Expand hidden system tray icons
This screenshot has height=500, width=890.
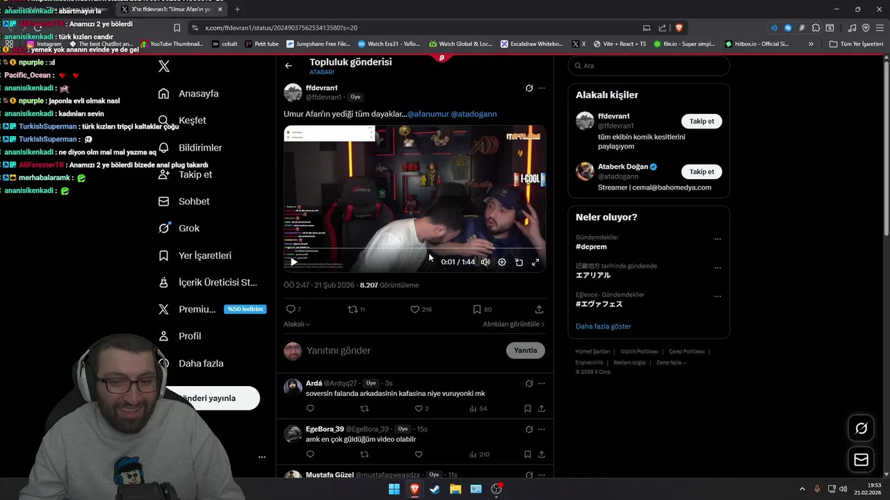(802, 489)
